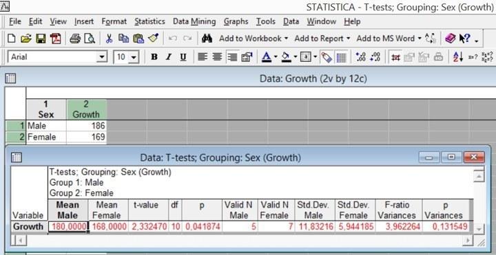Toggle Underline formatting
Screen dimensions: 496x255
coord(183,57)
